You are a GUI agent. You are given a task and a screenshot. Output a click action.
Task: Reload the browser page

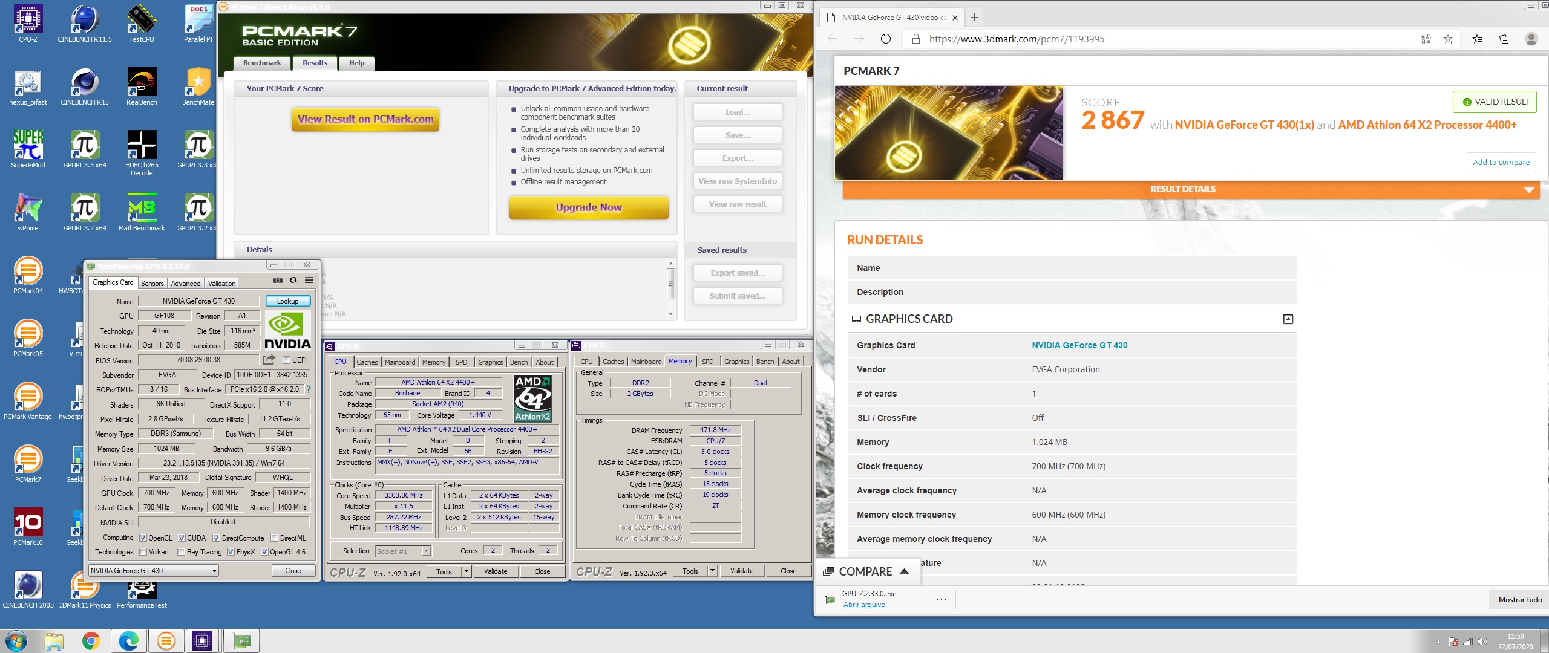point(886,39)
